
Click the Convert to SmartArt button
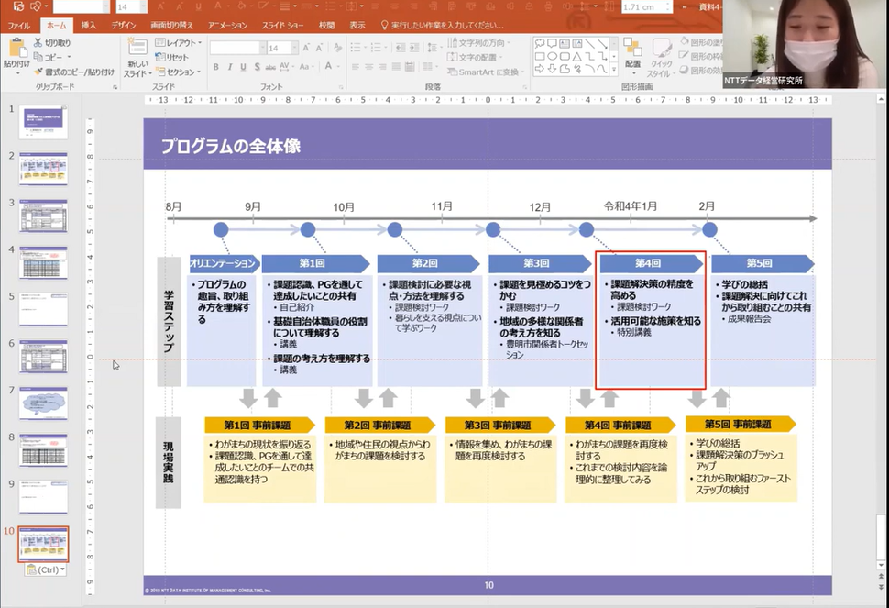tap(484, 72)
